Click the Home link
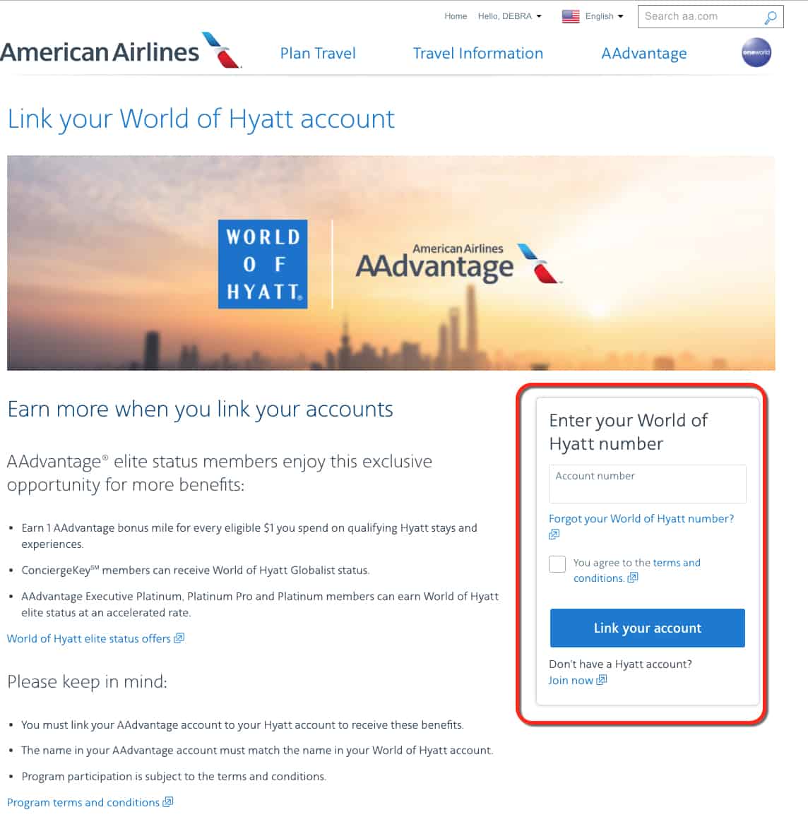 point(456,16)
